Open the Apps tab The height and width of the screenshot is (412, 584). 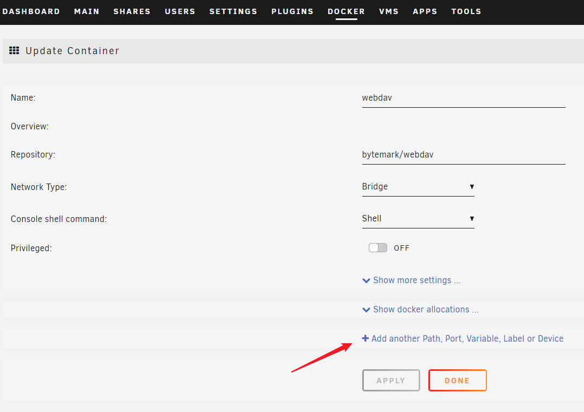point(425,11)
